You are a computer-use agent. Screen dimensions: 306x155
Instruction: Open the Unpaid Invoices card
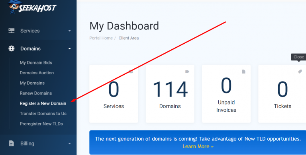[x=226, y=94]
